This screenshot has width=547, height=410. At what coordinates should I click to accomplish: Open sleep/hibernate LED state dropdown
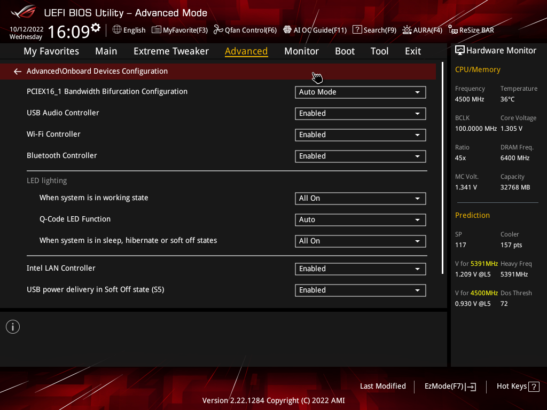[361, 241]
